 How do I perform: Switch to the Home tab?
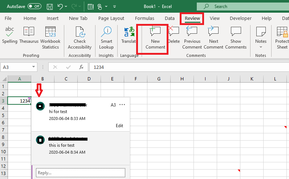pos(30,18)
